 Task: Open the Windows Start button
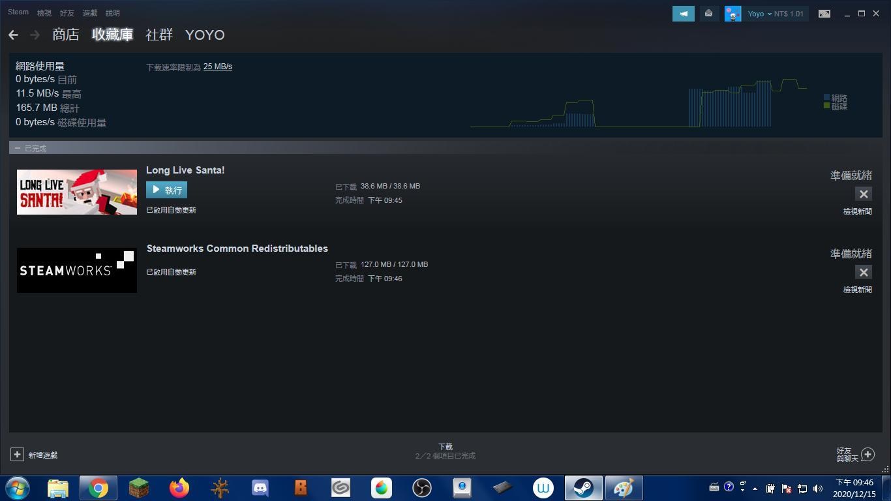pyautogui.click(x=18, y=488)
